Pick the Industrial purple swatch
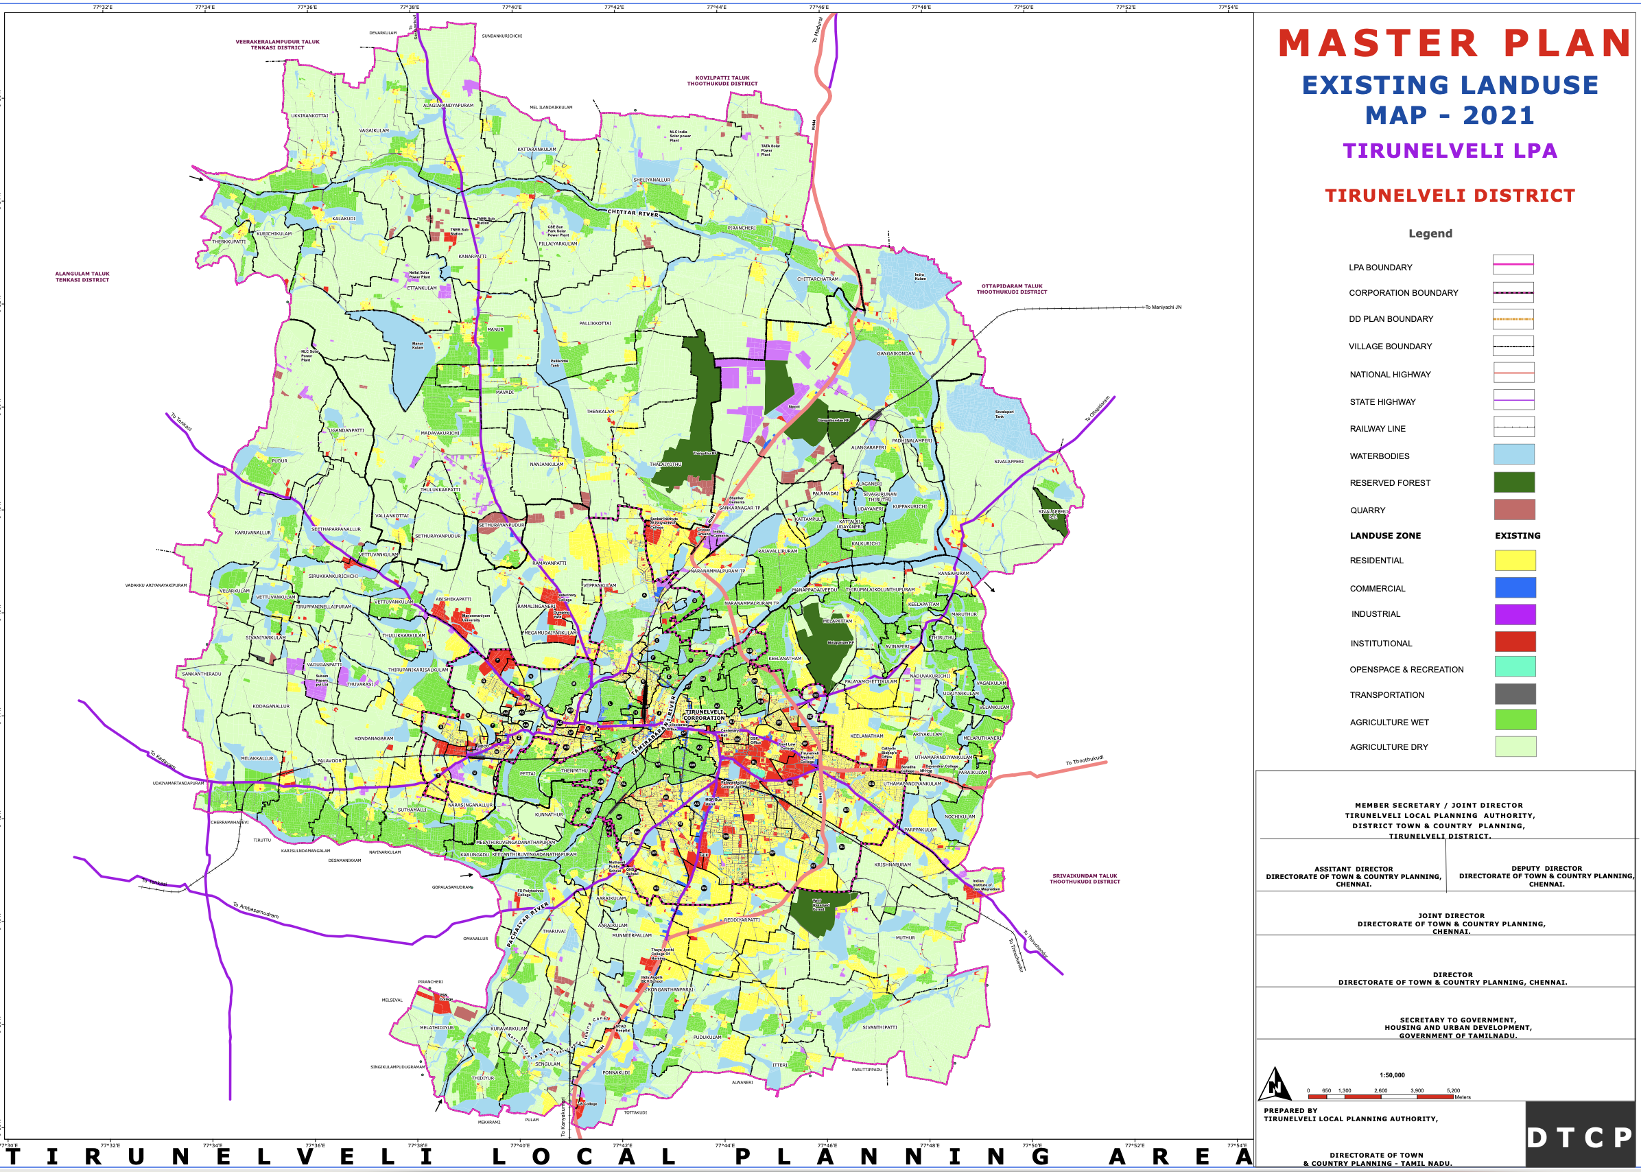 click(1515, 615)
